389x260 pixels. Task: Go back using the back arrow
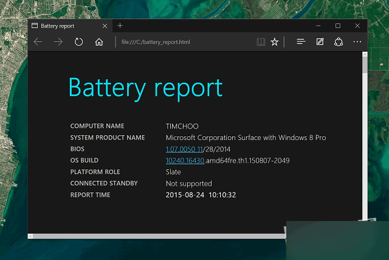(38, 42)
